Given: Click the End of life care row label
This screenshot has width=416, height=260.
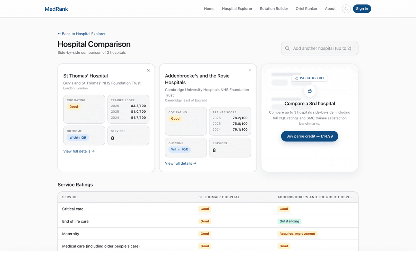Looking at the screenshot, I should click(75, 221).
